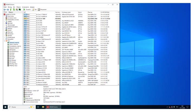Click the results list vertical scrollbar

pyautogui.click(x=118, y=49)
